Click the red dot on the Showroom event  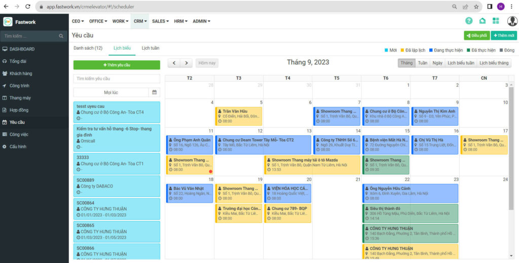(210, 171)
